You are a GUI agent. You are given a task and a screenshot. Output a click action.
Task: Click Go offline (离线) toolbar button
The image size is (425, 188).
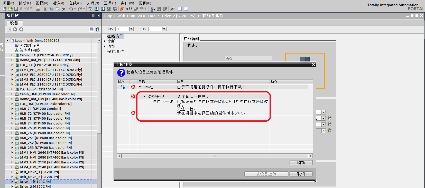pos(140,9)
